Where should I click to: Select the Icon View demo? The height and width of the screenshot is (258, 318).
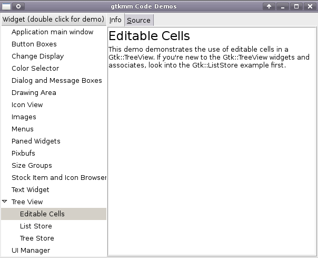(27, 105)
